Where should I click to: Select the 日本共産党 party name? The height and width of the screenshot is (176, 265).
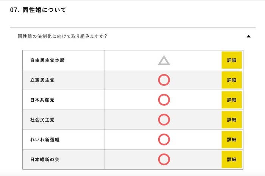(42, 100)
